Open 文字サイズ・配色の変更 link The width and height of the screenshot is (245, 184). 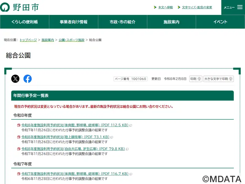click(x=197, y=7)
